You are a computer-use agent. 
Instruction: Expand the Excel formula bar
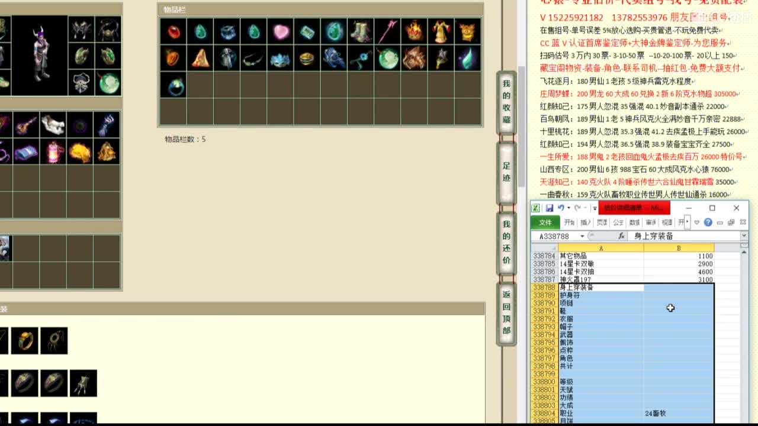[744, 236]
